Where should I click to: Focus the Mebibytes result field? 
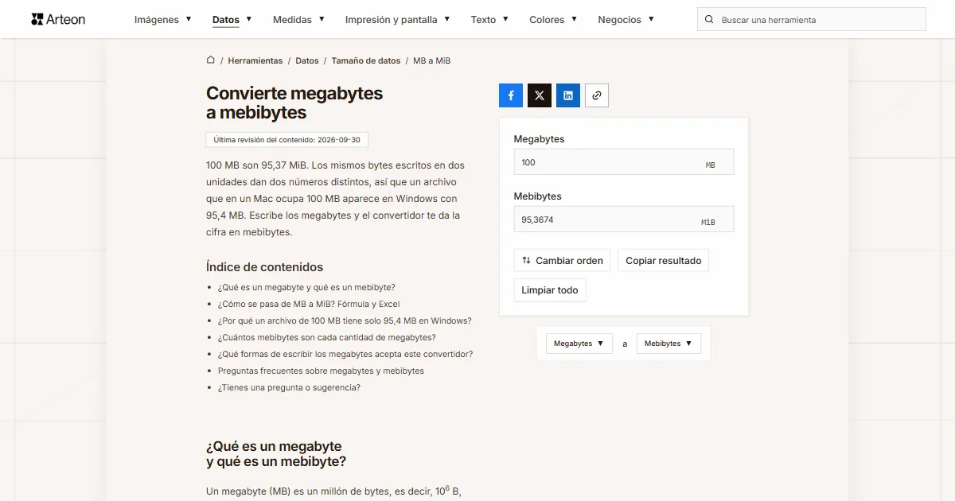[x=624, y=219]
